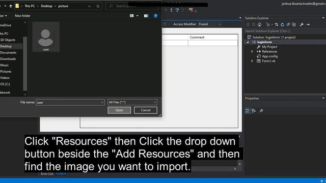This screenshot has height=183, width=326.
Task: Click Alphabetical sort icon in Properties panel
Action: pyautogui.click(x=254, y=111)
